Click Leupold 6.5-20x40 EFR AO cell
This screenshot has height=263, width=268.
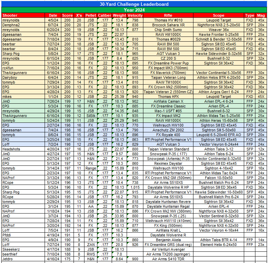pyautogui.click(x=219, y=135)
